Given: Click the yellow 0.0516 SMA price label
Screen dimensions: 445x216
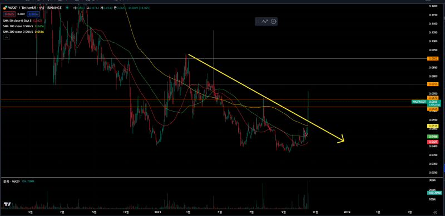Looking at the screenshot, I should coord(433,125).
